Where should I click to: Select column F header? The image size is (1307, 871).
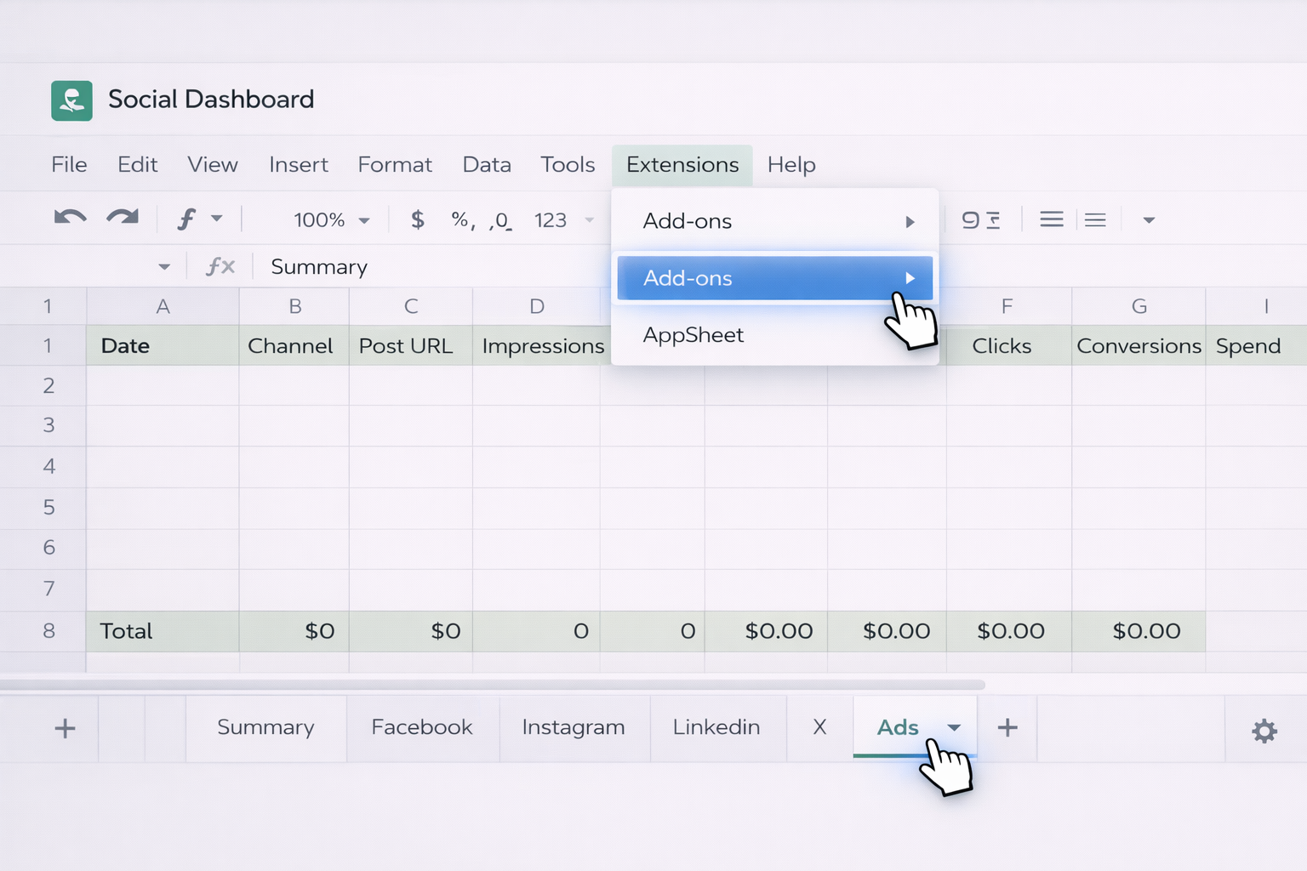(1008, 306)
